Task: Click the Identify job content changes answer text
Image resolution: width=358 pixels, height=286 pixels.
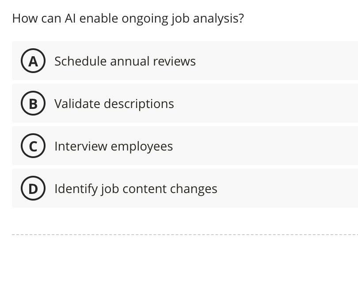Action: (136, 188)
